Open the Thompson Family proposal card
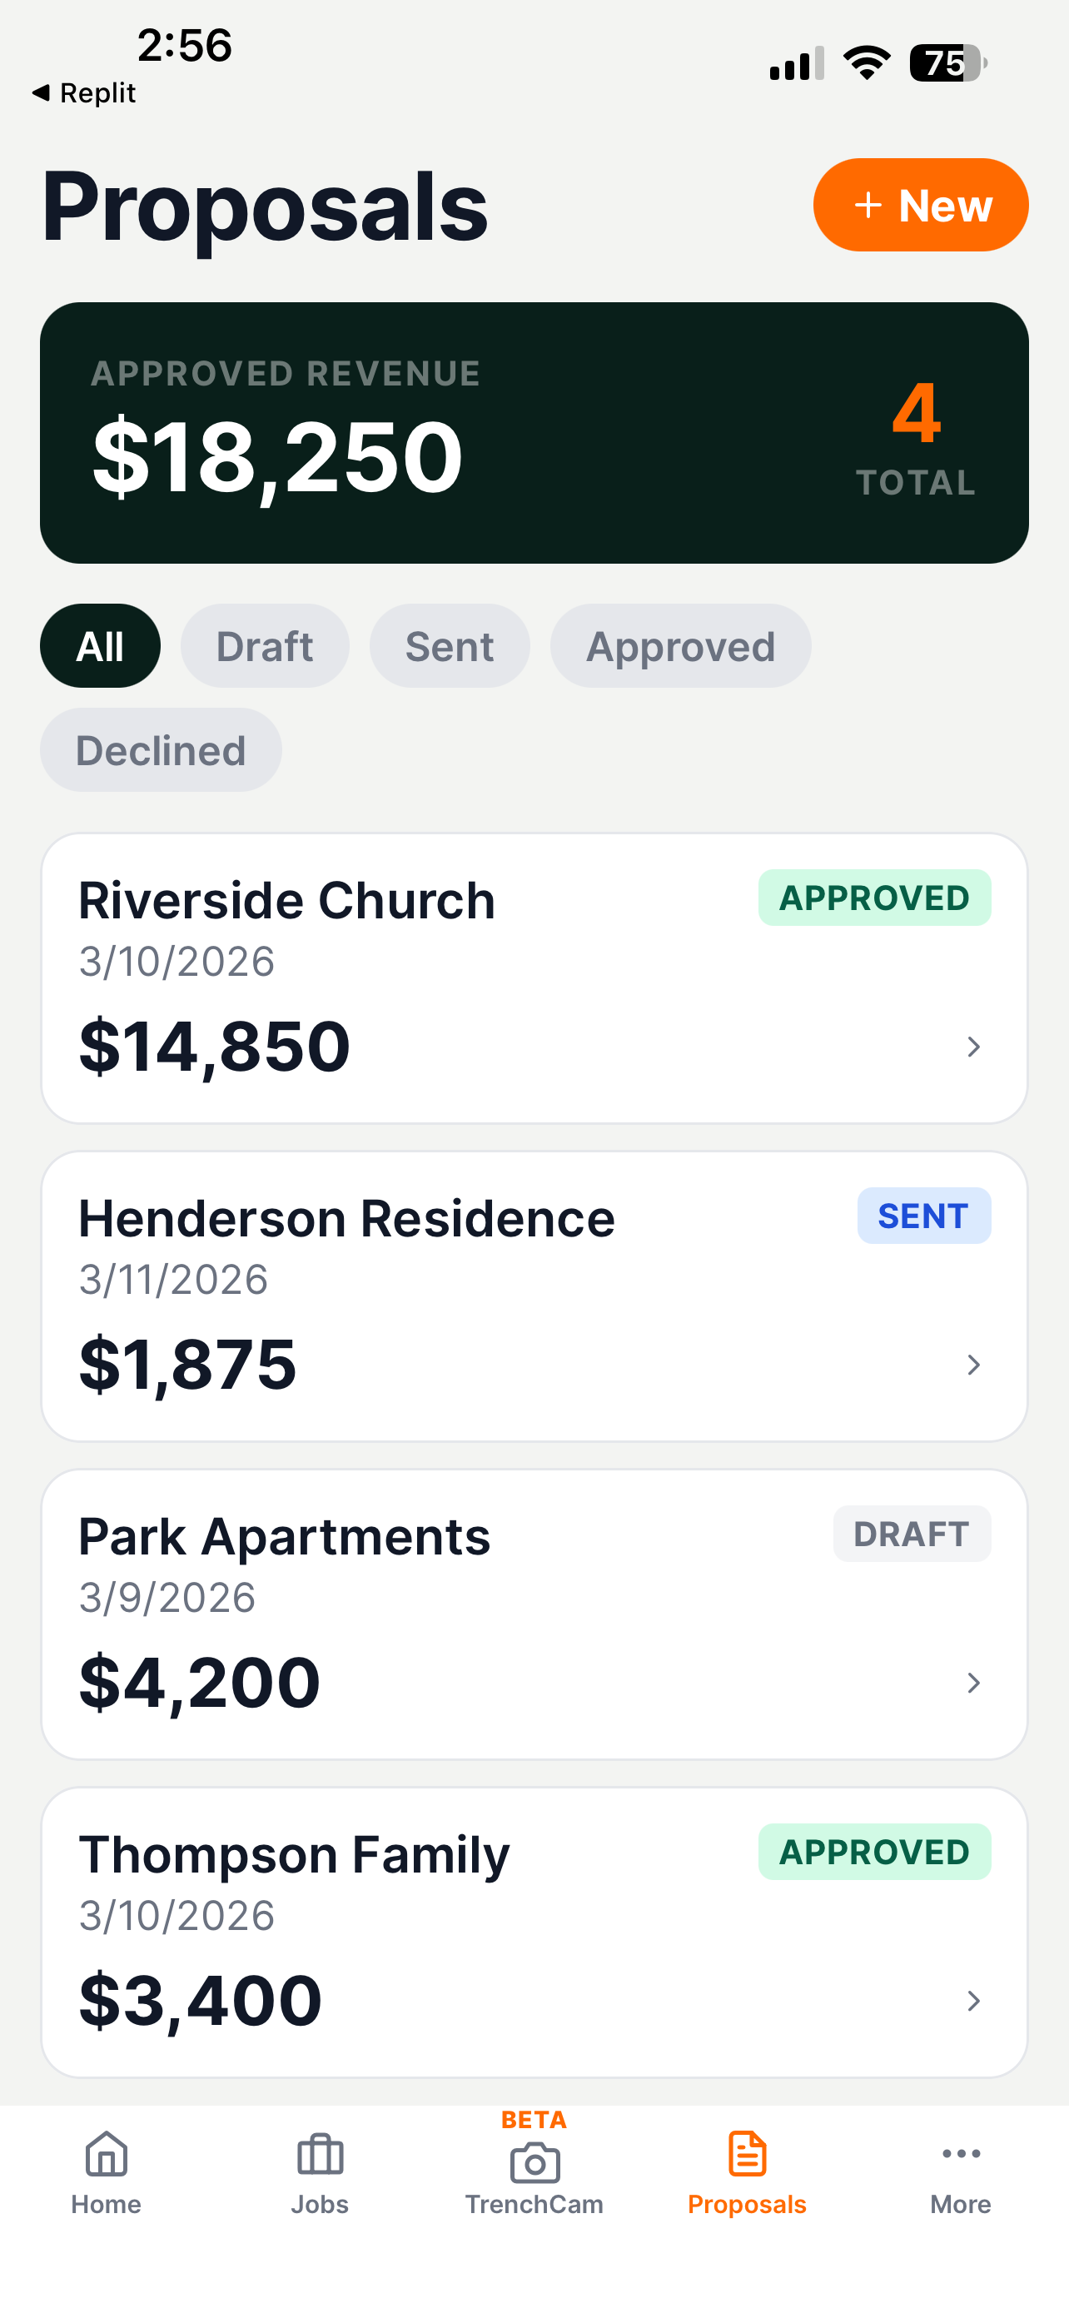The width and height of the screenshot is (1069, 2313). [x=534, y=1932]
